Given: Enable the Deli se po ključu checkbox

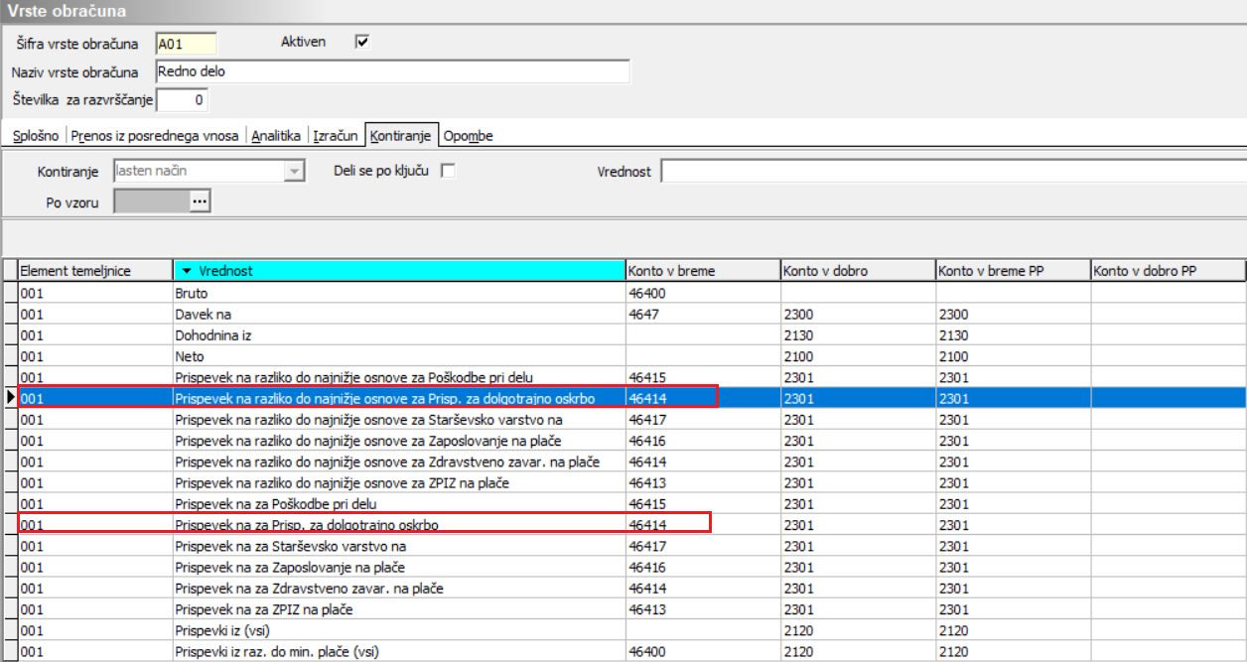Looking at the screenshot, I should pyautogui.click(x=448, y=171).
